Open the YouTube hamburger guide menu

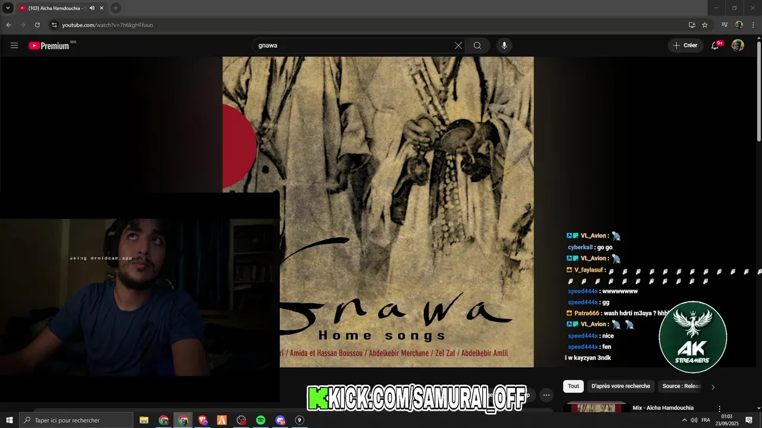(x=14, y=46)
